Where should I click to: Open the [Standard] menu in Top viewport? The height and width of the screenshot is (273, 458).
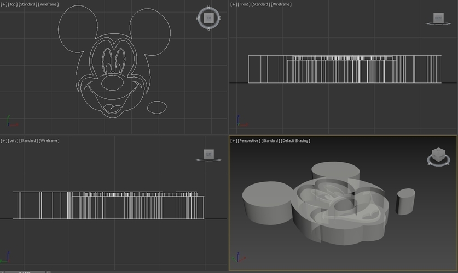[28, 4]
